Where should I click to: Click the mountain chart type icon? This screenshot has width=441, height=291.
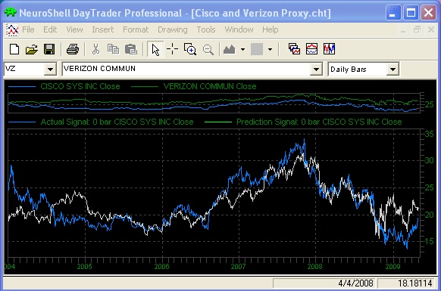[230, 49]
